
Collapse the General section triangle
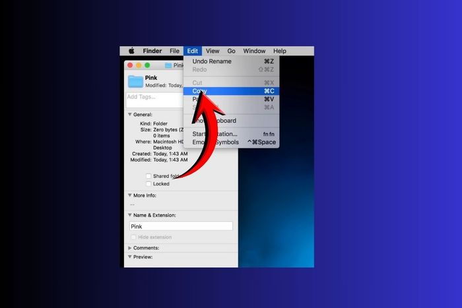[x=129, y=114]
